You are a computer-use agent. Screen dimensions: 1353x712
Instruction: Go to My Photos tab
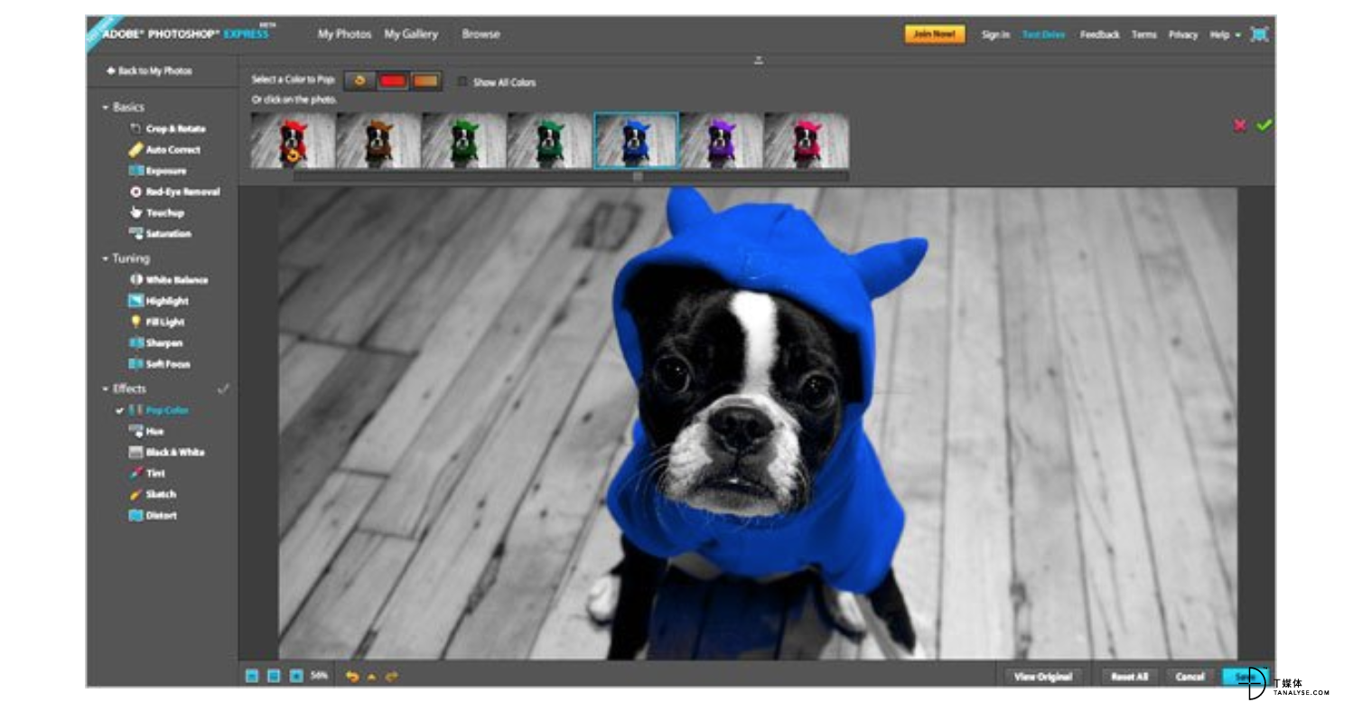tap(344, 34)
